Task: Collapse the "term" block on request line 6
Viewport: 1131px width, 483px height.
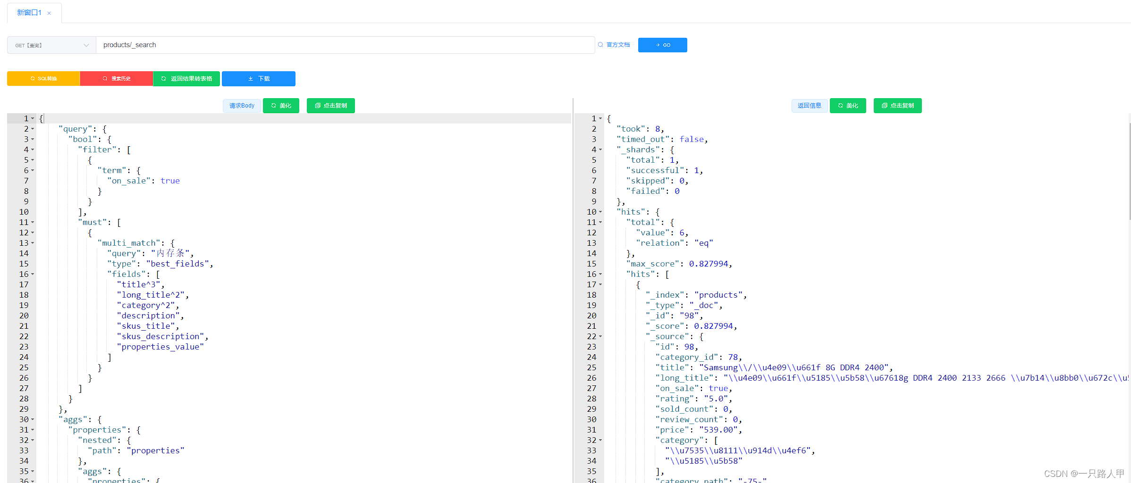Action: pyautogui.click(x=33, y=171)
